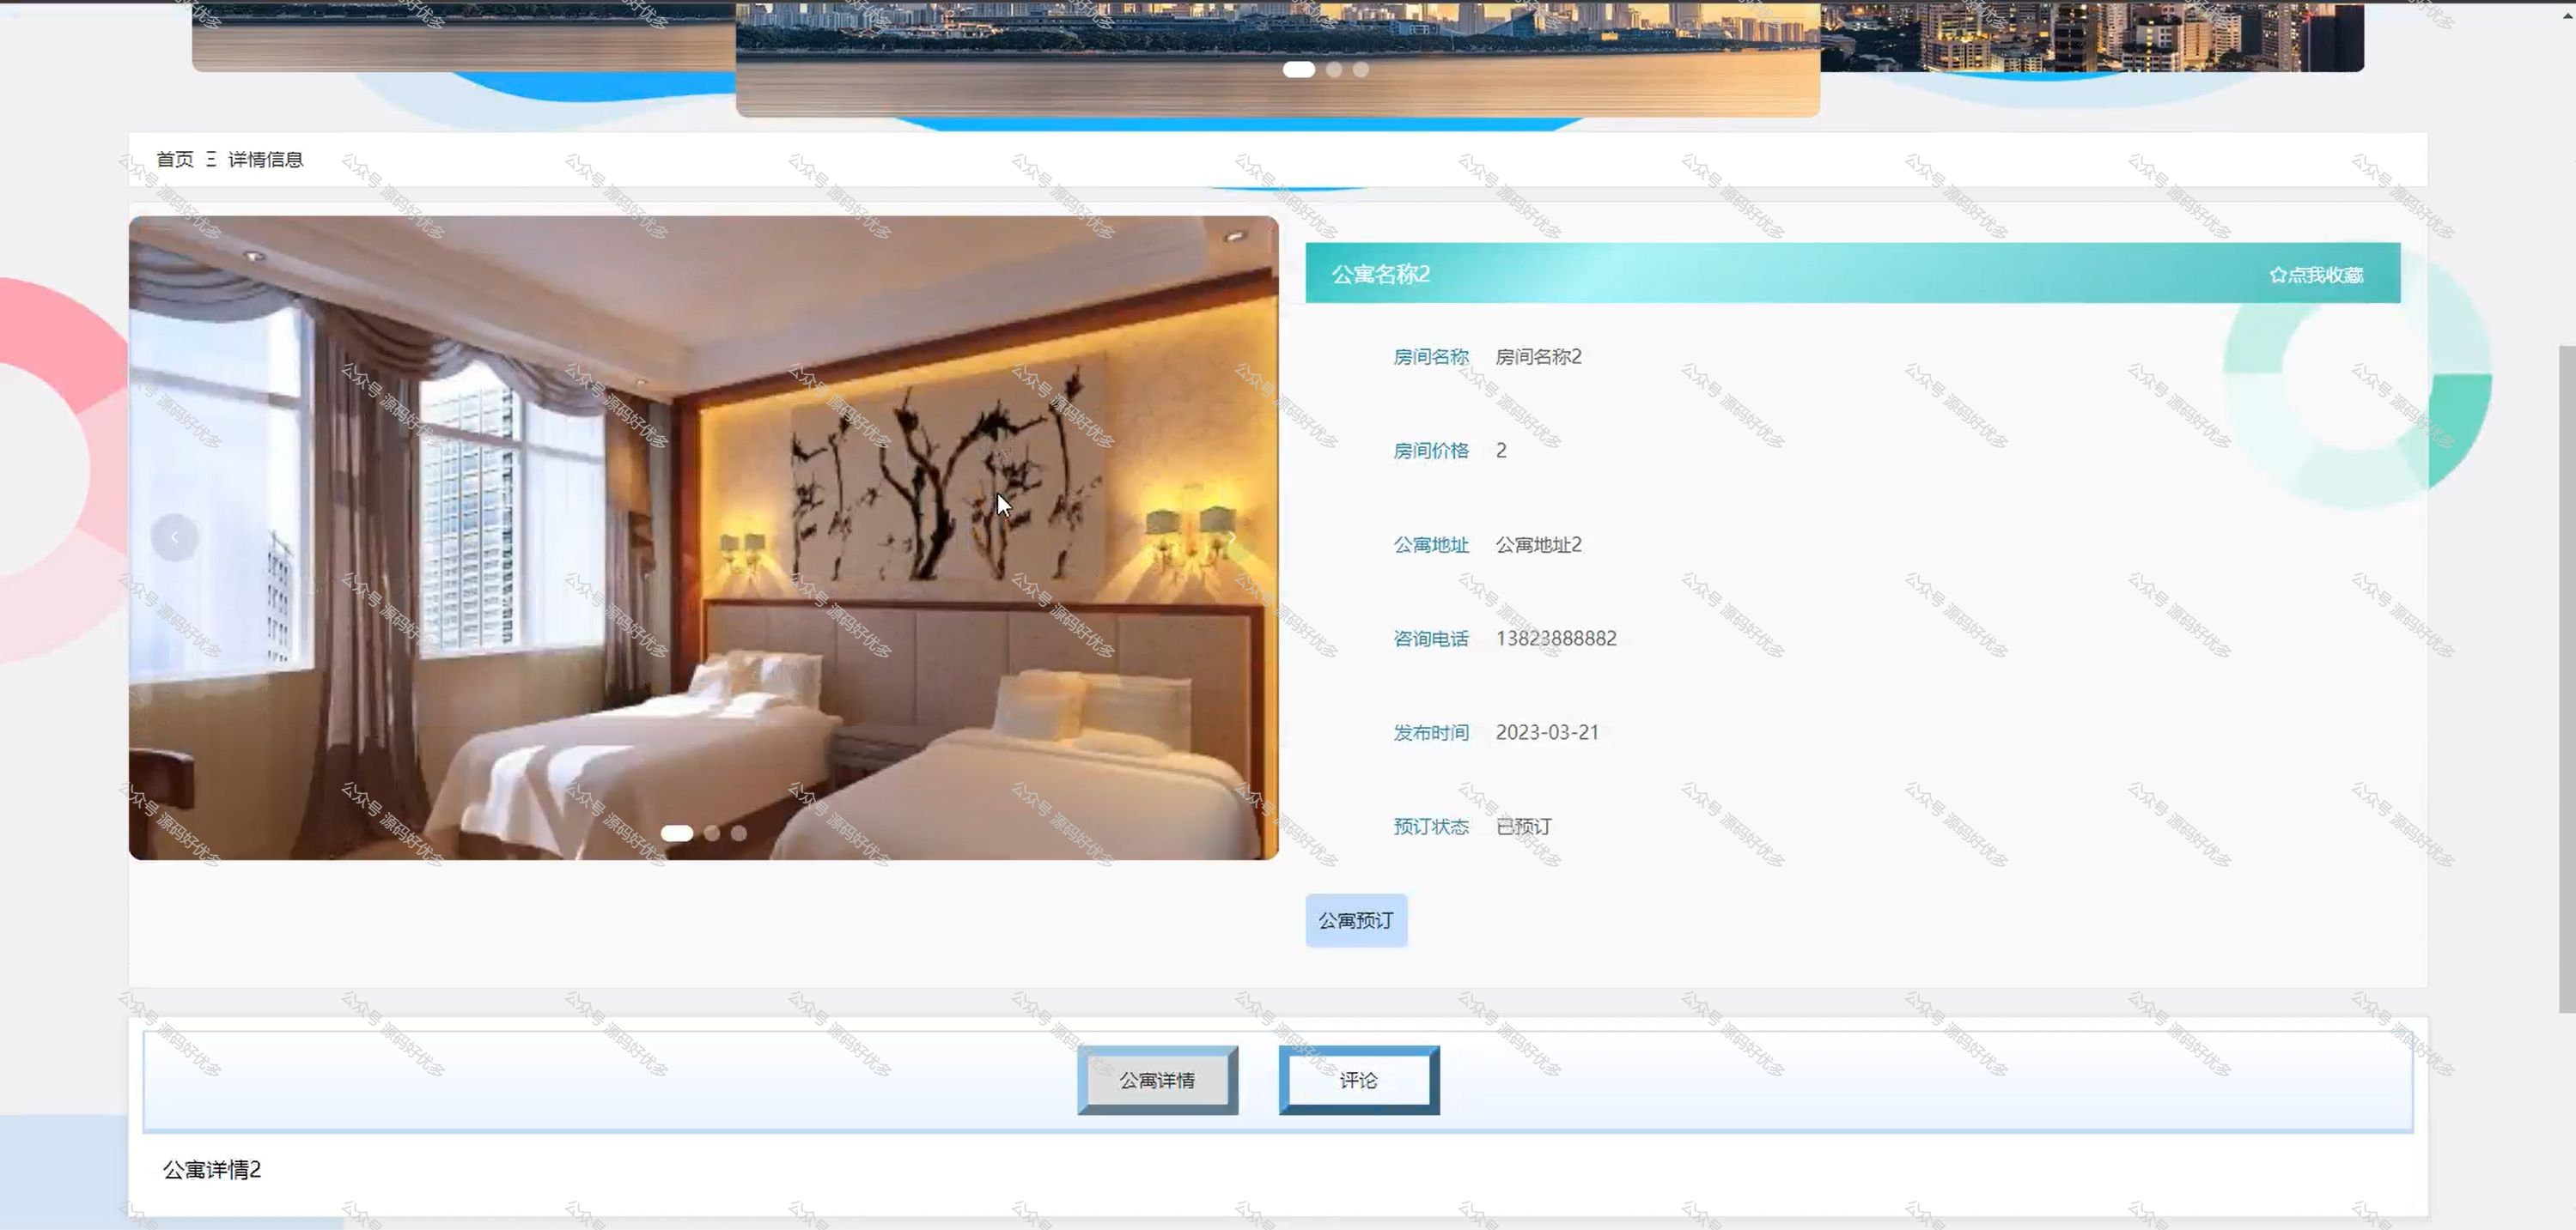The height and width of the screenshot is (1230, 2576).
Task: Switch to the 评论 tab
Action: (1359, 1080)
